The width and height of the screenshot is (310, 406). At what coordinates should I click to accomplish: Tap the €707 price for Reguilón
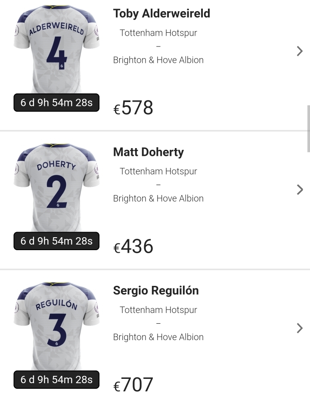(x=133, y=385)
